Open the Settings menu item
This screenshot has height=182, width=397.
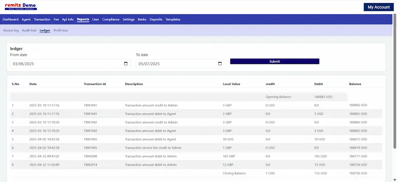(x=129, y=19)
